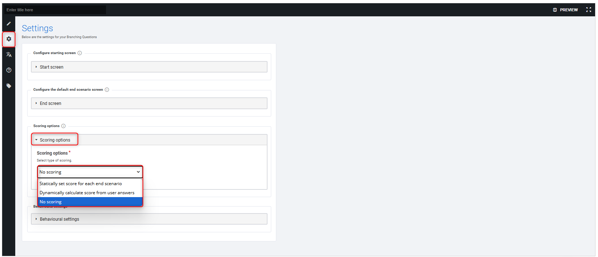598x257 pixels.
Task: Focus the Enter title here field
Action: pyautogui.click(x=55, y=10)
